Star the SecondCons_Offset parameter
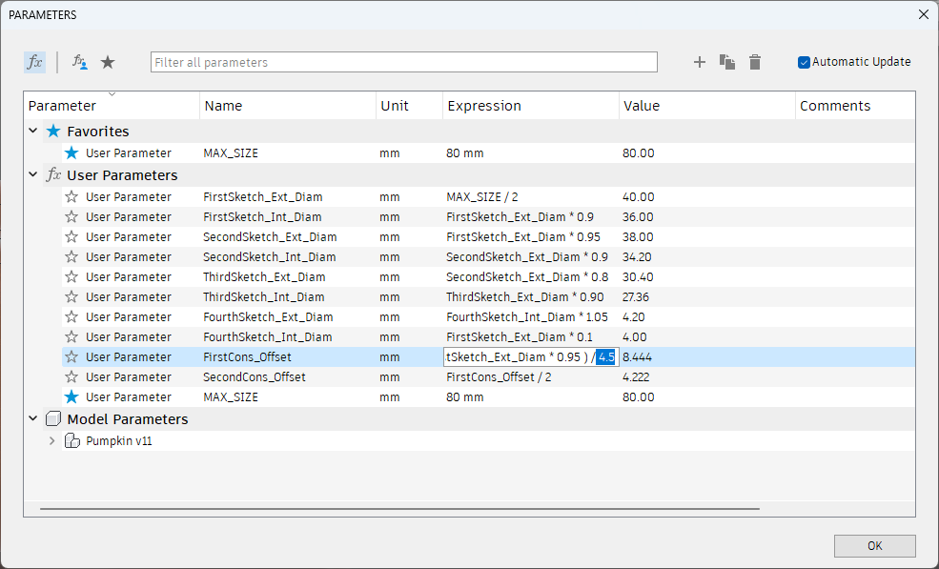The width and height of the screenshot is (939, 569). click(x=71, y=377)
